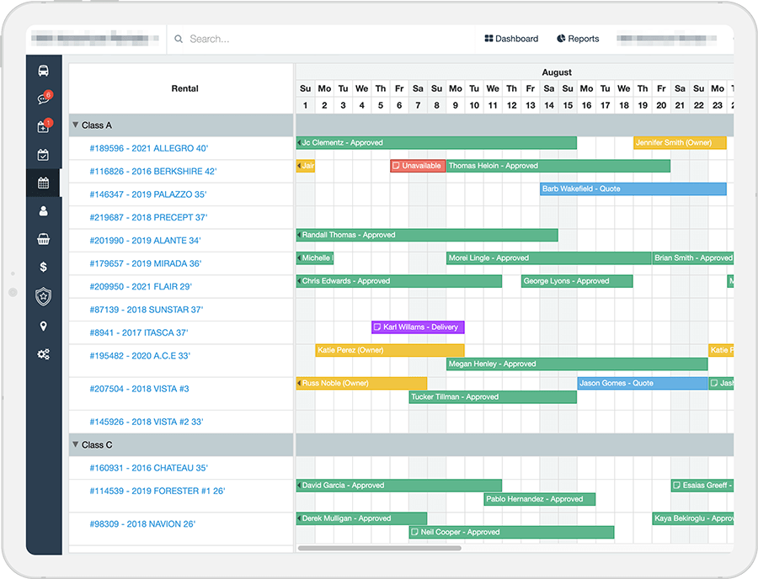
Task: Open the vehicles icon in the sidebar
Action: coord(44,71)
